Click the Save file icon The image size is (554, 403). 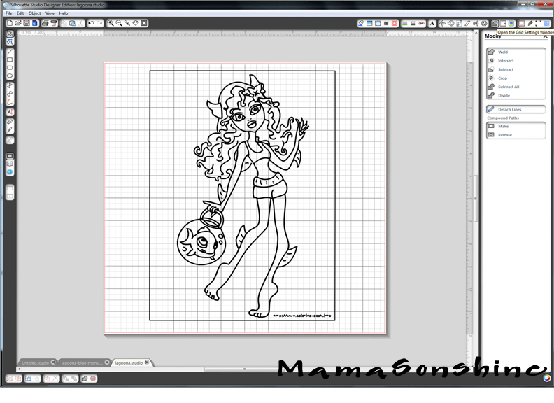[27, 23]
